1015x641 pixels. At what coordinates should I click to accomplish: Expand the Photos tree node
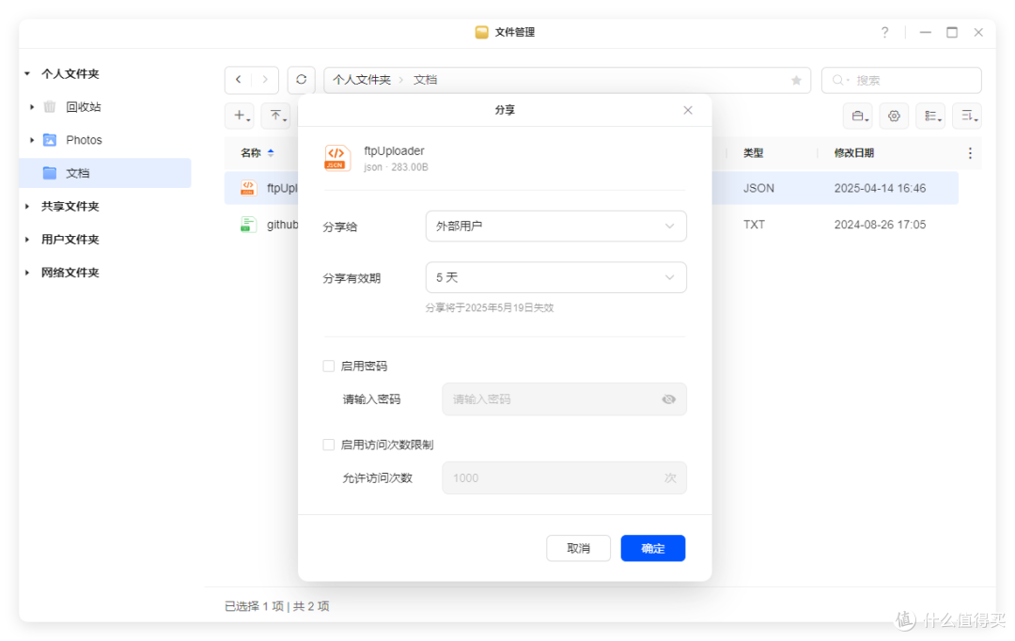tap(32, 140)
